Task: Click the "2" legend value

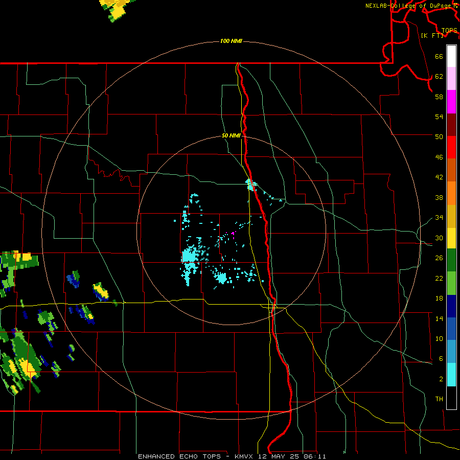Action: tap(441, 379)
